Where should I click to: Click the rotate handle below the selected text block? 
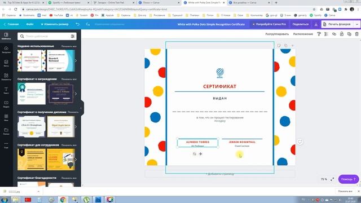195,154
